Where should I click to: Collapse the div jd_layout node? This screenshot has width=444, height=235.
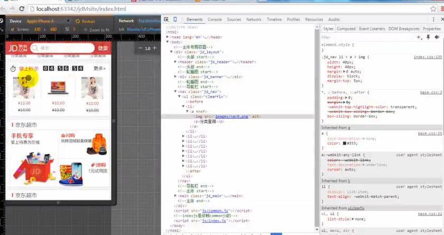coord(171,52)
